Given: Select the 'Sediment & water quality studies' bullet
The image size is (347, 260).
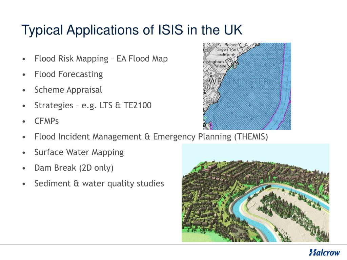Looking at the screenshot, I should point(99,184).
